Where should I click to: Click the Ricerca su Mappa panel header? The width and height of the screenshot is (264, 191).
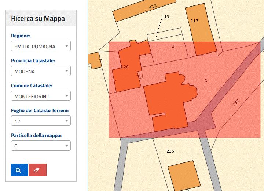click(41, 18)
